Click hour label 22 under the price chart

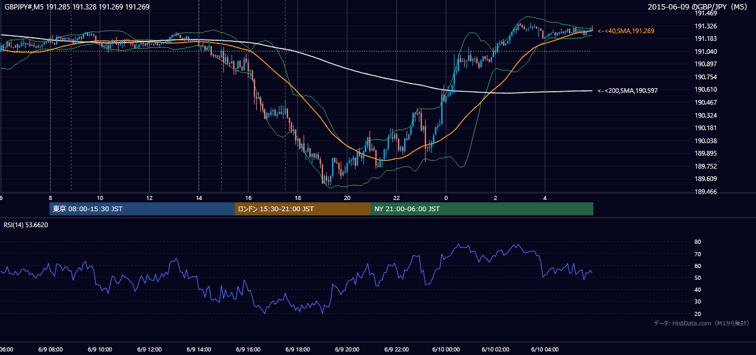coord(396,198)
